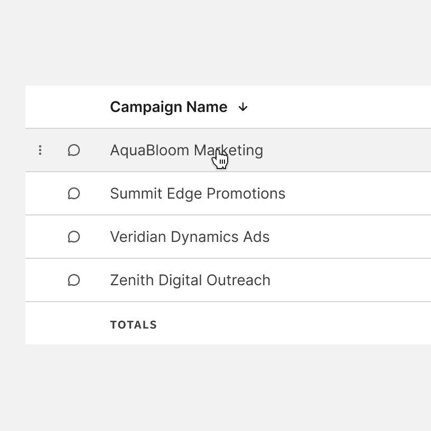
Task: Sort by the Campaign Name column header
Action: 168,107
